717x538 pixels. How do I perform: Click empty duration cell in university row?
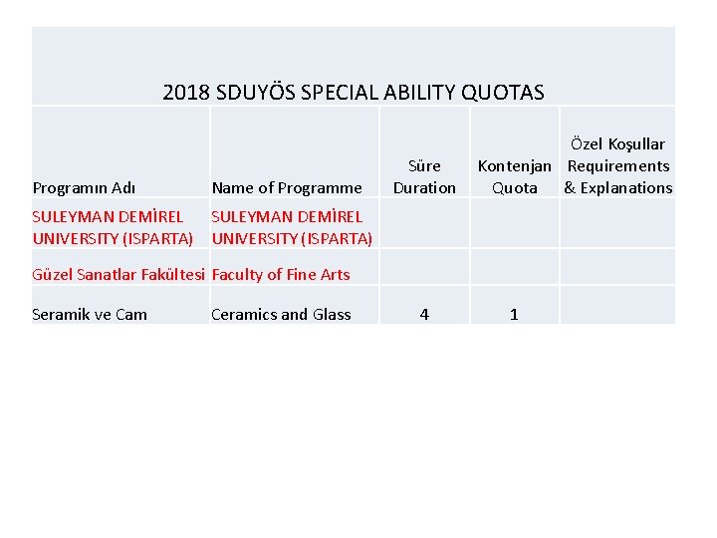[x=424, y=223]
